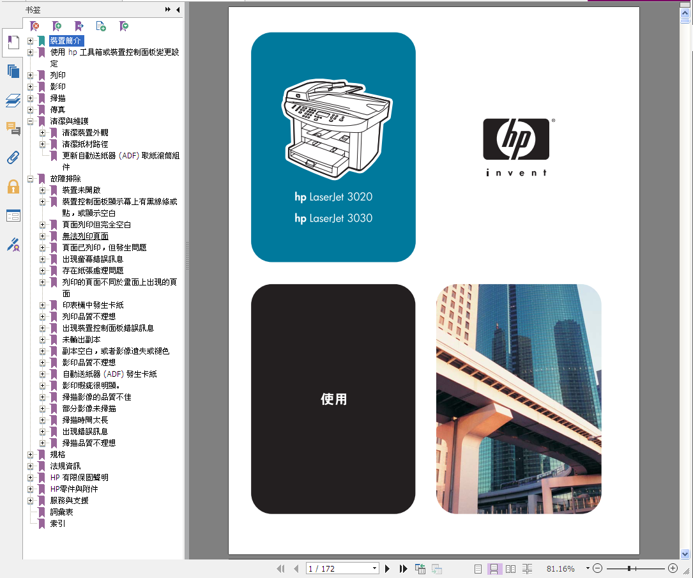Image resolution: width=693 pixels, height=578 pixels.
Task: Open the 影印品質不理想 bookmark
Action: click(x=89, y=362)
